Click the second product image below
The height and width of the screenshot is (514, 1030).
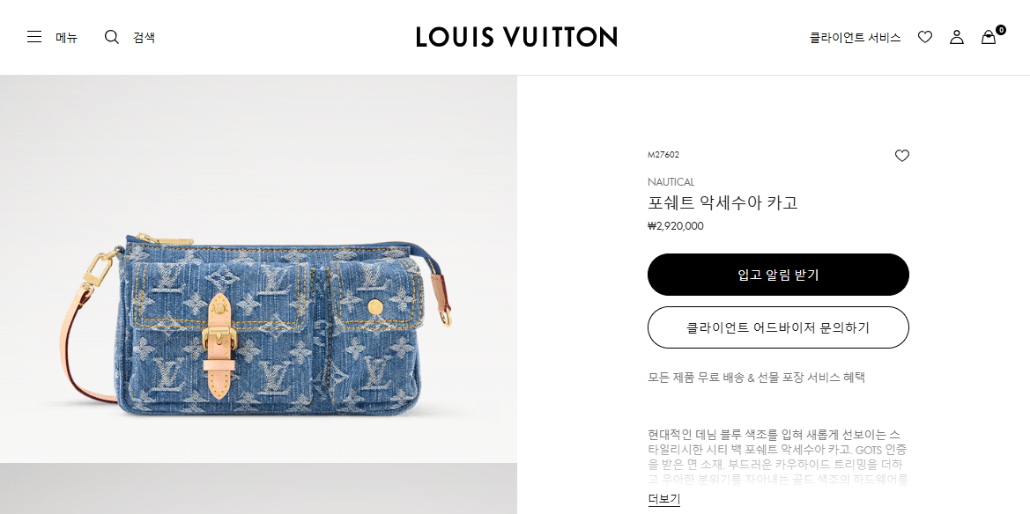click(x=258, y=489)
